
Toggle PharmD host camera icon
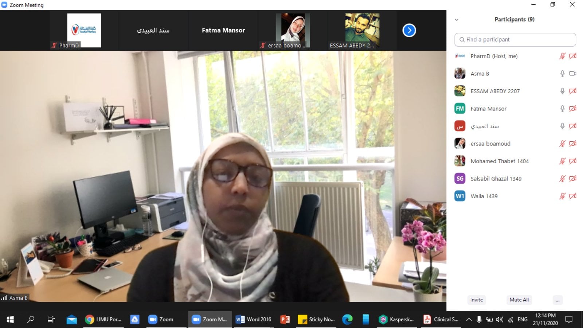pyautogui.click(x=573, y=56)
